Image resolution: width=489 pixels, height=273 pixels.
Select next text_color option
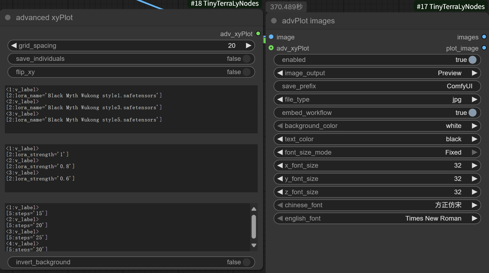(475, 139)
